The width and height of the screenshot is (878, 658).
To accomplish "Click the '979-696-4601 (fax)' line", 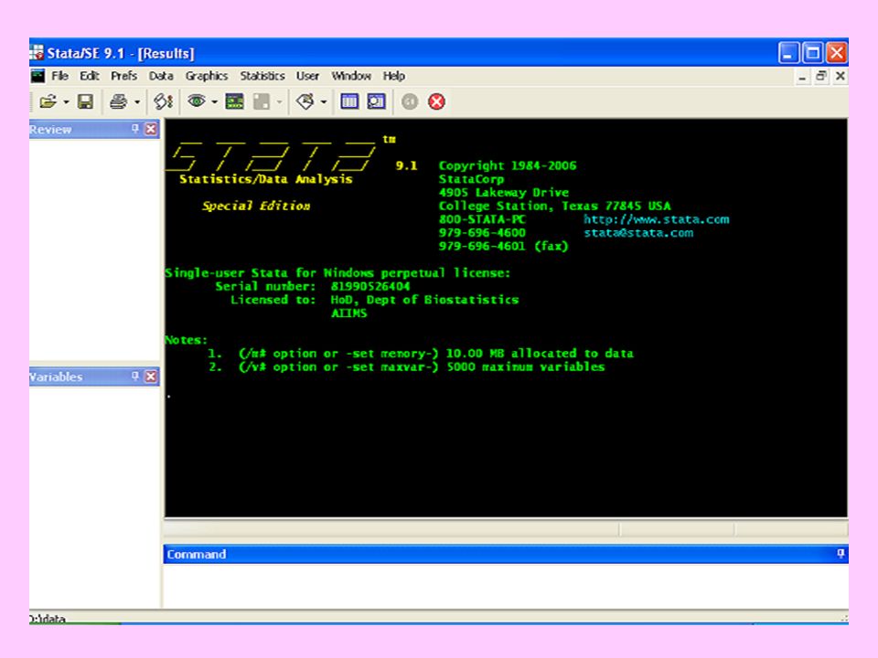I will 503,246.
